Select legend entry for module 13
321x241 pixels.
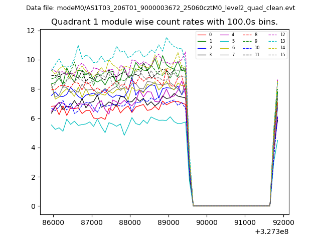[278, 41]
